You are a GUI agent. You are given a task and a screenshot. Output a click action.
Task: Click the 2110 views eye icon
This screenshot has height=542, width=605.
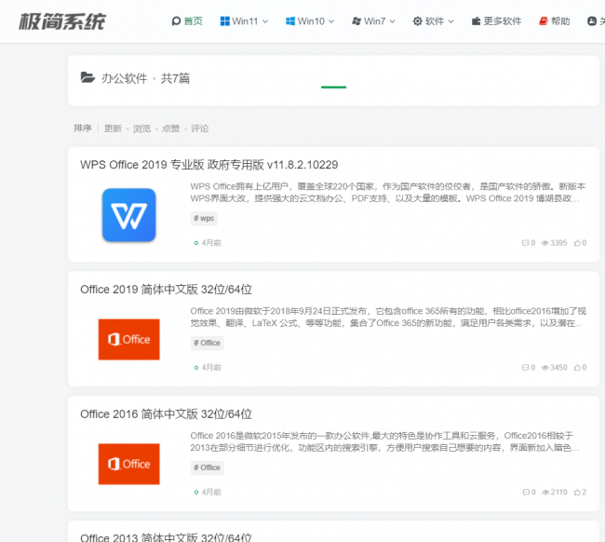click(546, 493)
